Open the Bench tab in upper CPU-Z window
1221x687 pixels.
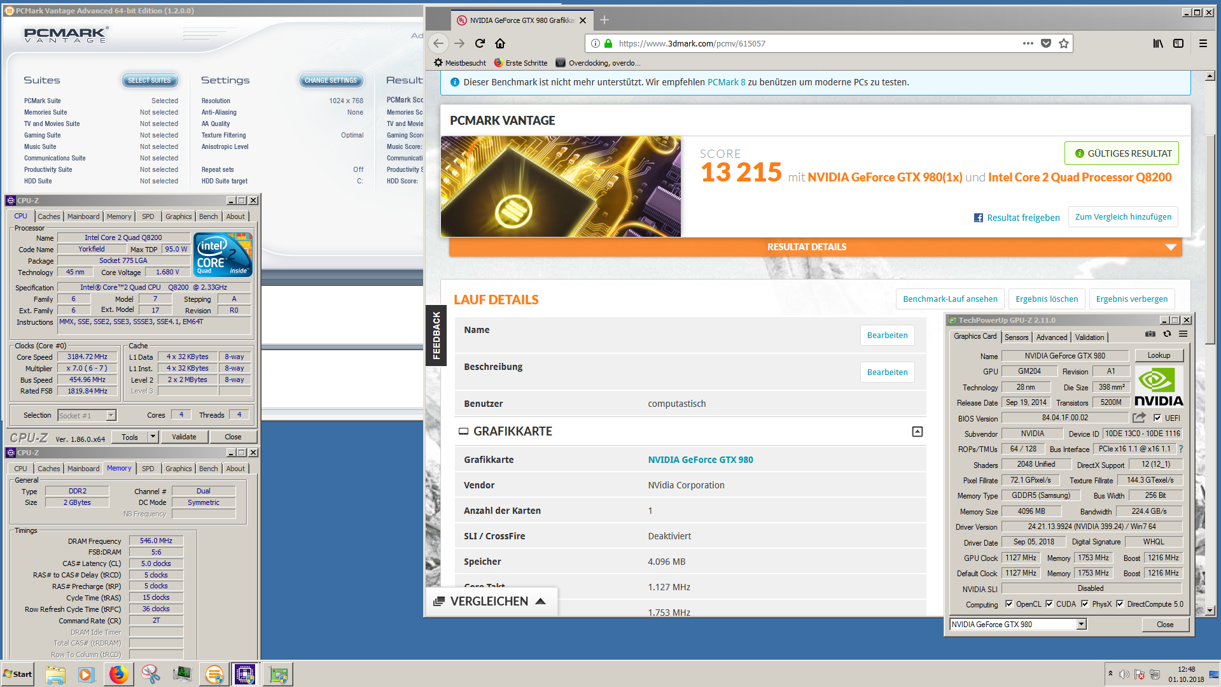208,216
